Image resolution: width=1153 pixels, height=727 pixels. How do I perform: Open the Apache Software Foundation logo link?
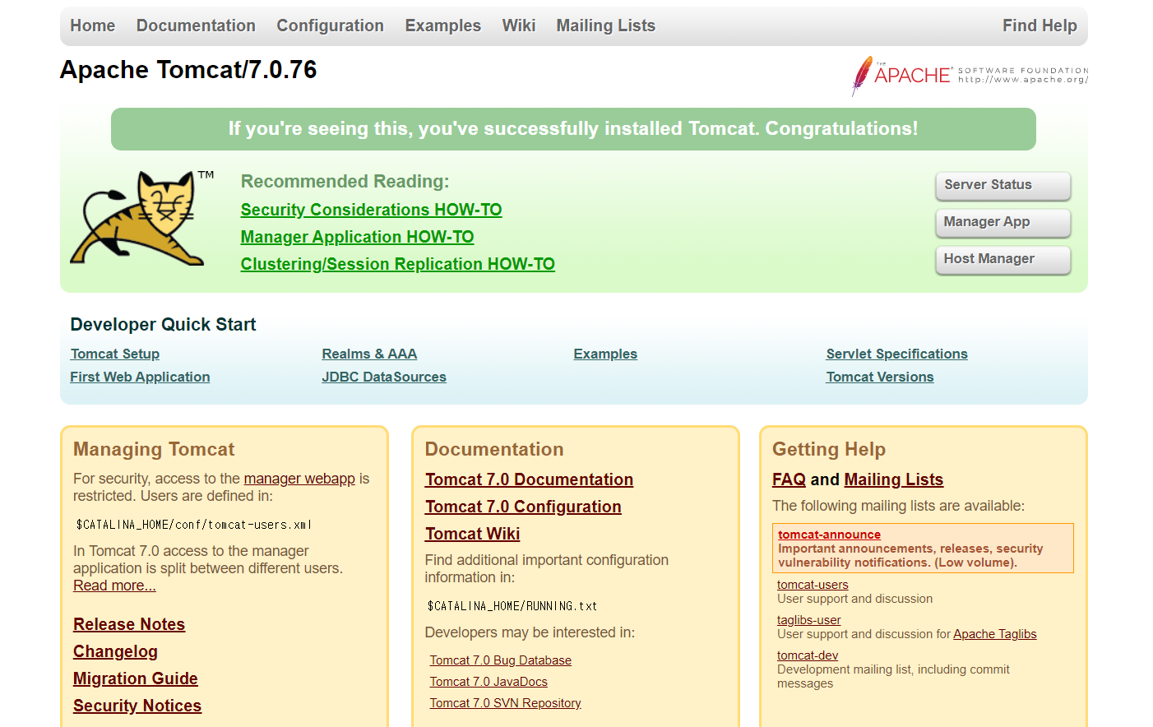pyautogui.click(x=970, y=76)
